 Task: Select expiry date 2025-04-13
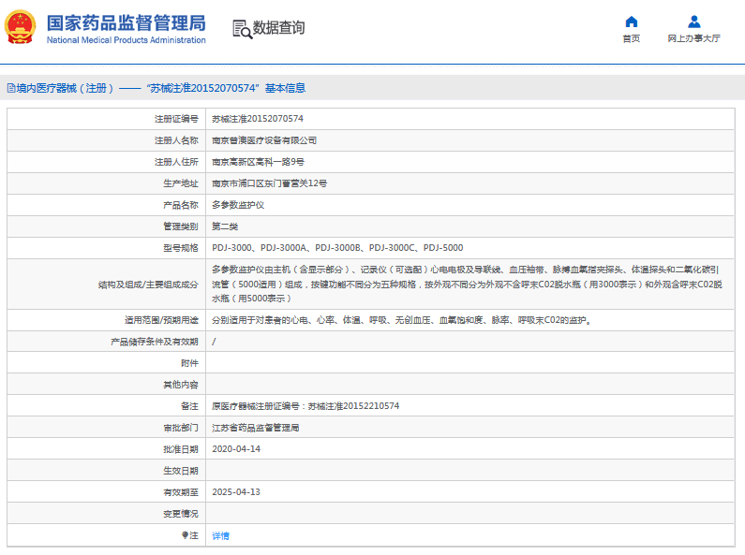(236, 492)
